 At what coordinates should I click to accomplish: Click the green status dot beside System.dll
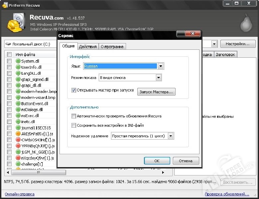[18, 61]
